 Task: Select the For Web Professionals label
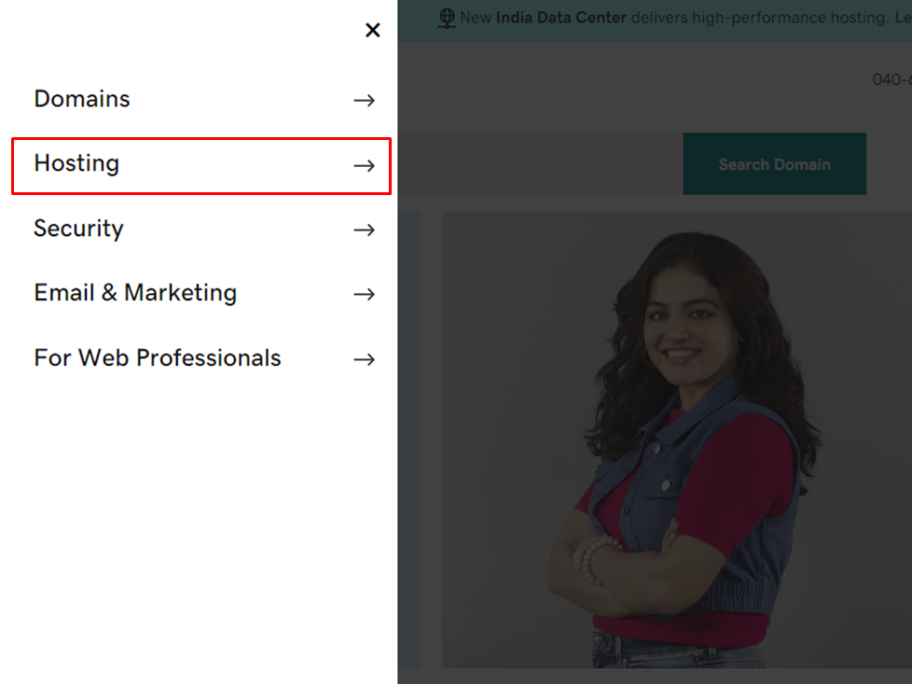(x=158, y=358)
